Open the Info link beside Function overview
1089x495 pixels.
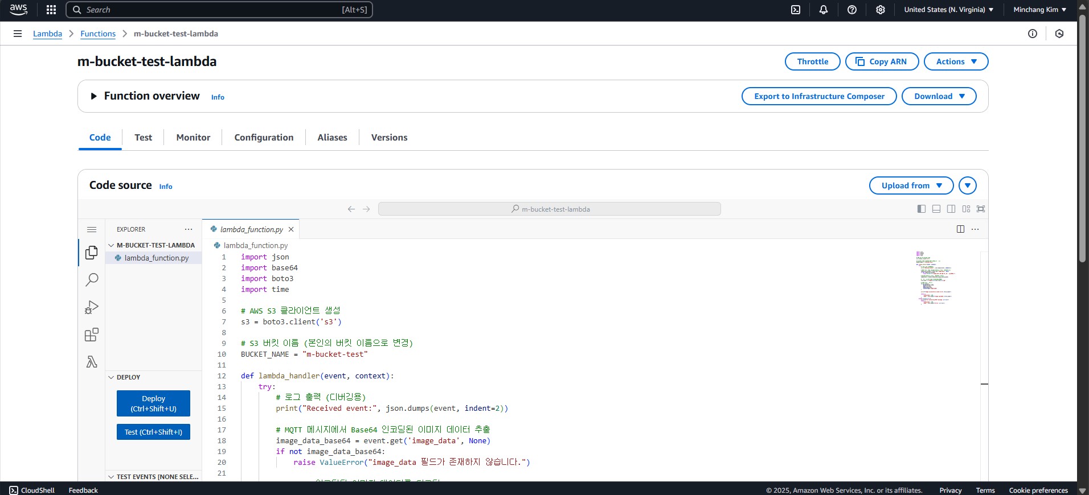point(218,97)
